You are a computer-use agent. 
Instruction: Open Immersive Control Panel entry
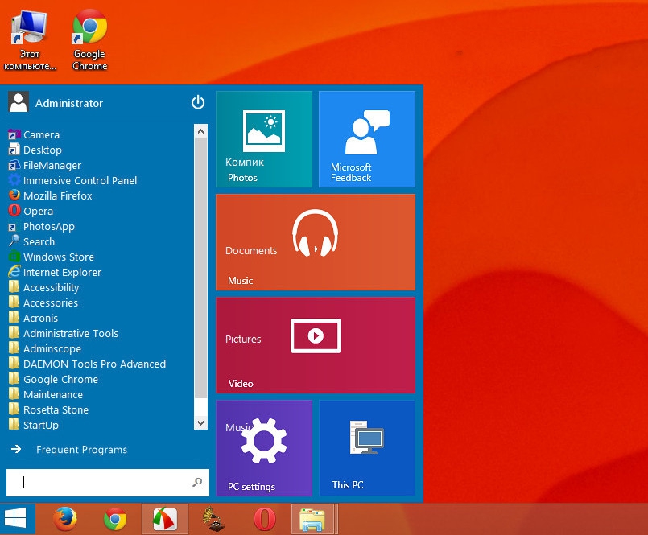(72, 180)
